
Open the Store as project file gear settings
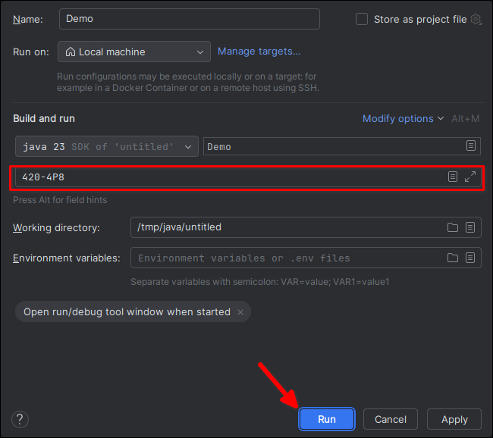coord(476,20)
